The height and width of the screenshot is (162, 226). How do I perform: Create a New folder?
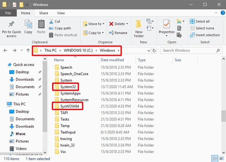[x=139, y=29]
